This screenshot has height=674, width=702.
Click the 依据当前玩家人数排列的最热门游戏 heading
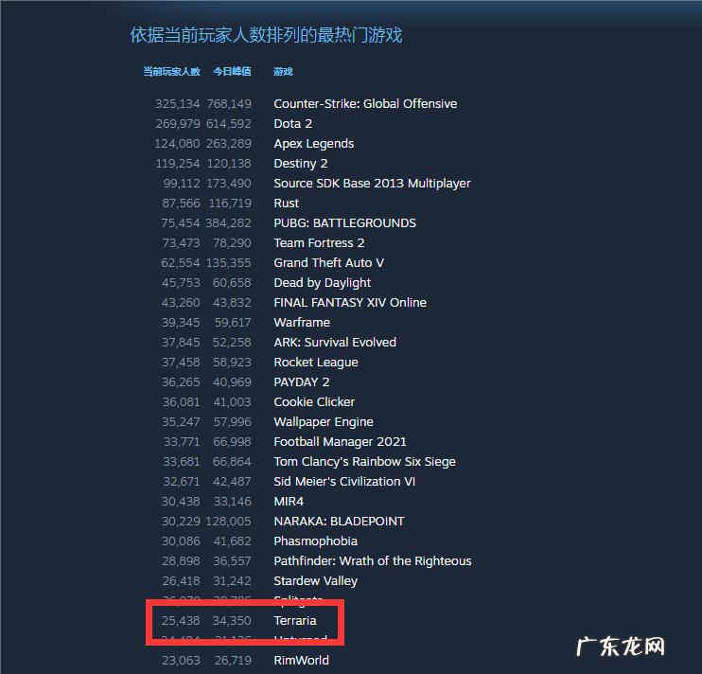pos(266,35)
